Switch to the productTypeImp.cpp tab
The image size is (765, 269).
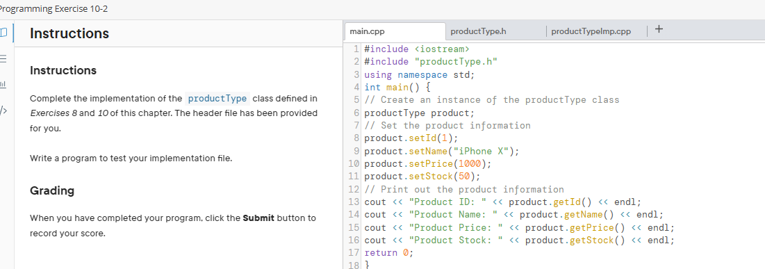point(596,31)
